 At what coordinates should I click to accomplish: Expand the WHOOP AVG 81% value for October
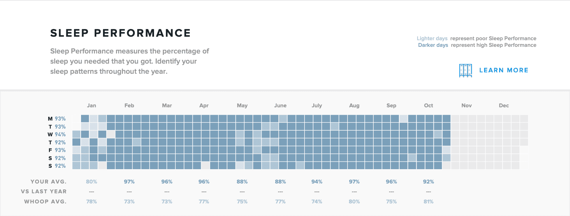(x=429, y=201)
